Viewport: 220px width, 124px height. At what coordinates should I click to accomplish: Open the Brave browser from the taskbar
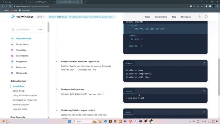(131, 121)
